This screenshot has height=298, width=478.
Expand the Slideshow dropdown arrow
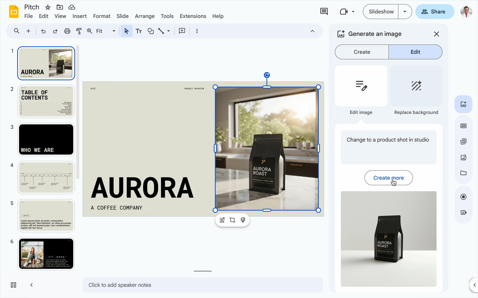click(405, 12)
